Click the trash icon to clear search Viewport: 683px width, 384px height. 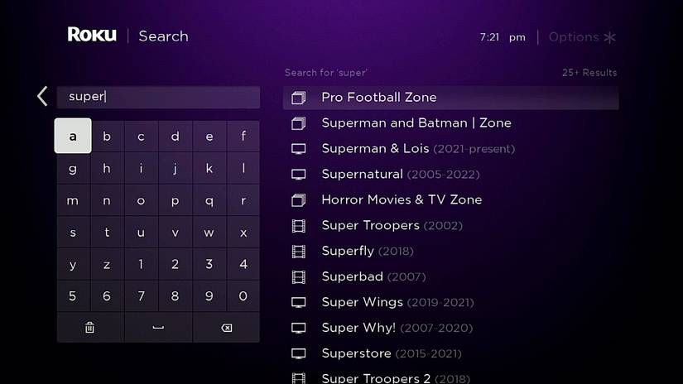(x=90, y=328)
